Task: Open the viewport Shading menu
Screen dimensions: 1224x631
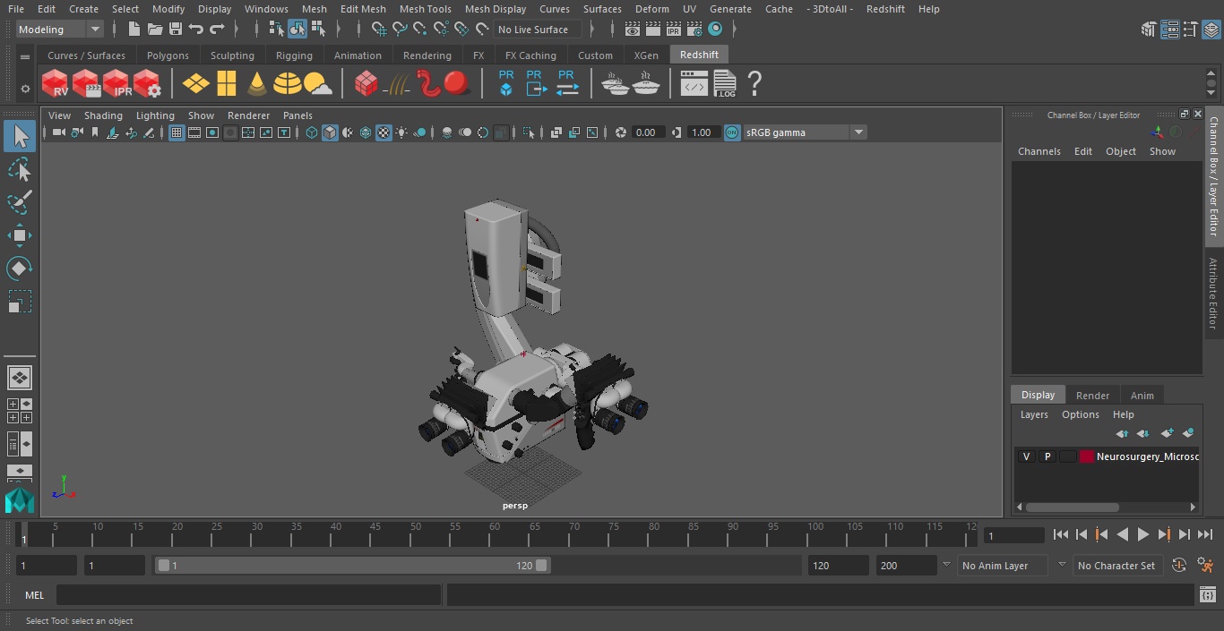Action: (103, 115)
